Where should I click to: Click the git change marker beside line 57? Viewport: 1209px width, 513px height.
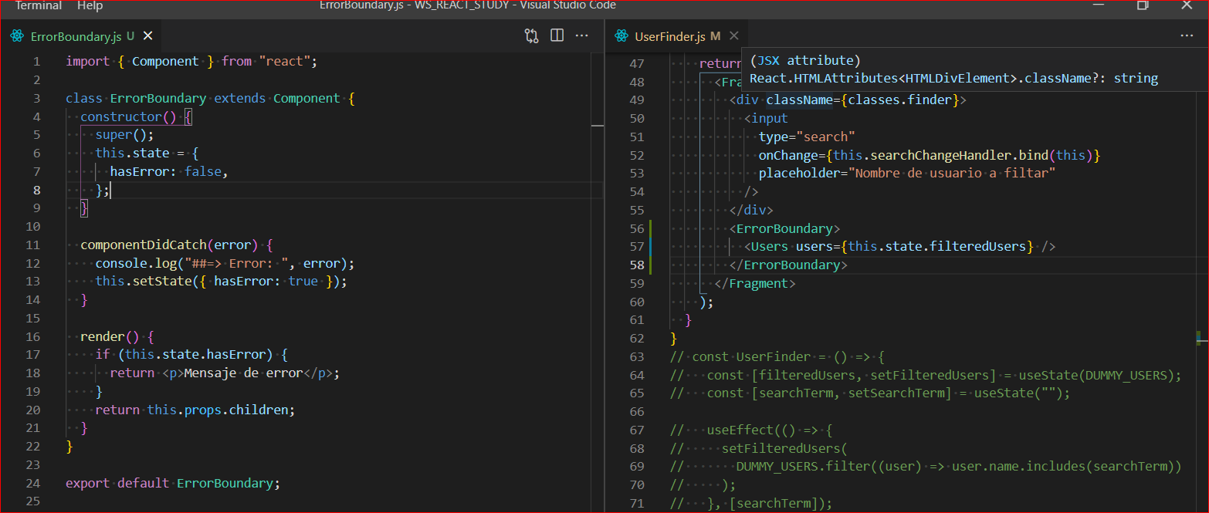(x=651, y=246)
